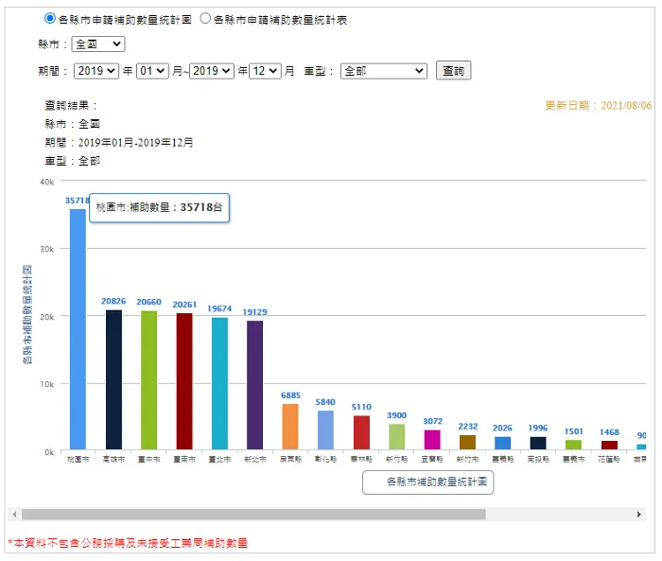Click the 雲林縣 bar valued 5110
Viewport: 662px width, 561px height.
click(361, 432)
